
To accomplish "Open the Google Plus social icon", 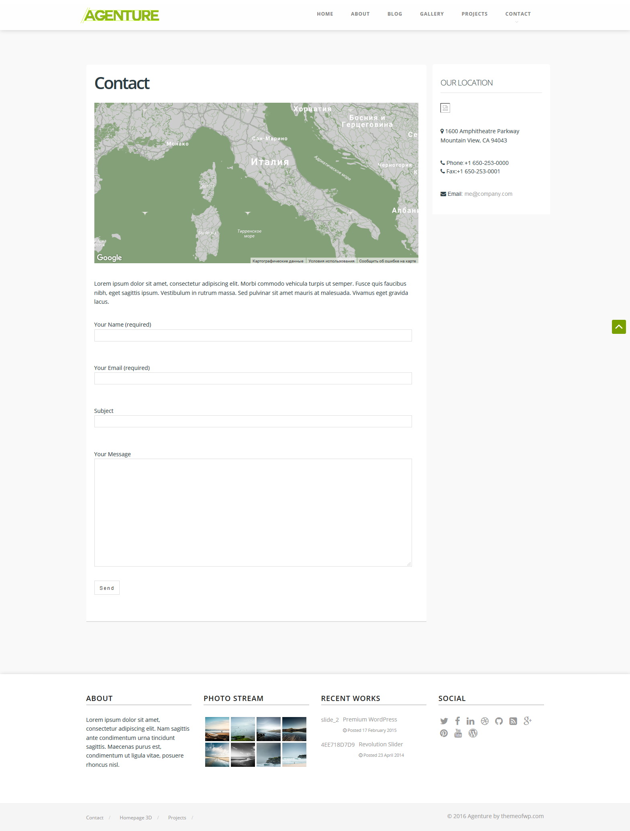I will tap(528, 721).
